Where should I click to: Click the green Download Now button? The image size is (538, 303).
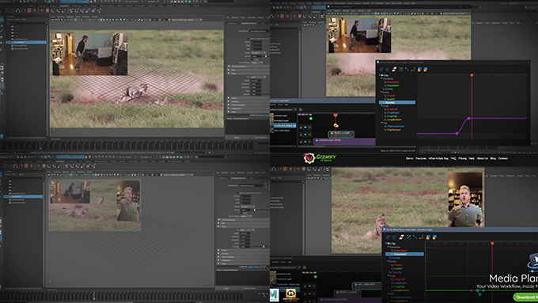tap(525, 297)
